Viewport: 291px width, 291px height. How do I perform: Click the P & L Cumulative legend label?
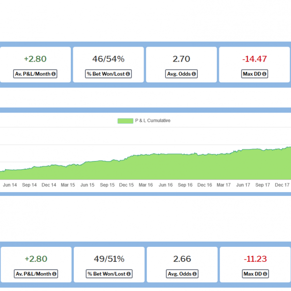153,121
